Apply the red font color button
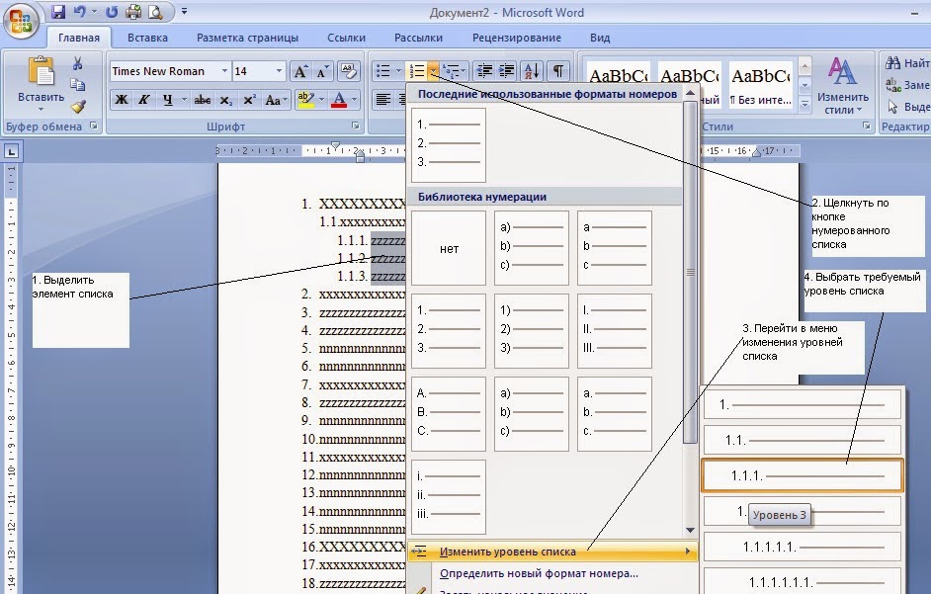The height and width of the screenshot is (594, 931). coord(339,100)
